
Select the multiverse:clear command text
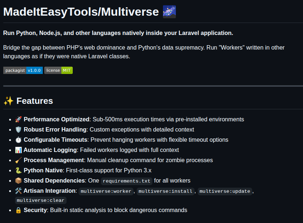[41, 200]
